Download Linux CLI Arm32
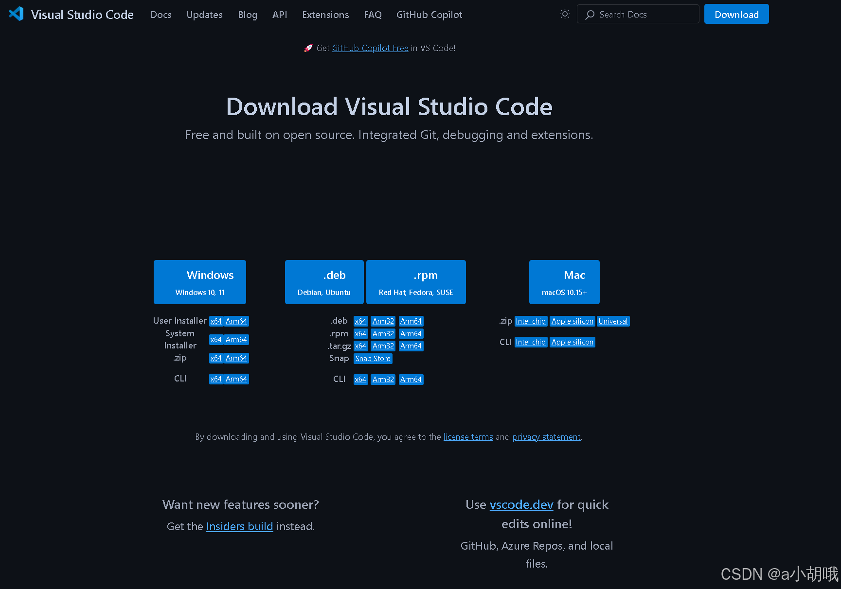This screenshot has width=841, height=589. pos(383,380)
